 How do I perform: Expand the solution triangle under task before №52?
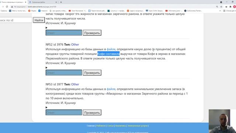coord(46,28)
